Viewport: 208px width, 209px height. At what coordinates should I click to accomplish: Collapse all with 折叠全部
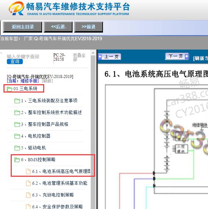tap(79, 57)
